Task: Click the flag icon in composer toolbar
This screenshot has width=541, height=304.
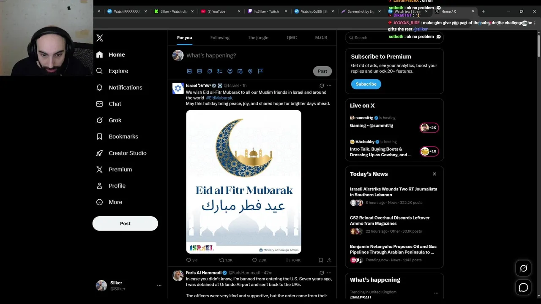Action: point(260,71)
